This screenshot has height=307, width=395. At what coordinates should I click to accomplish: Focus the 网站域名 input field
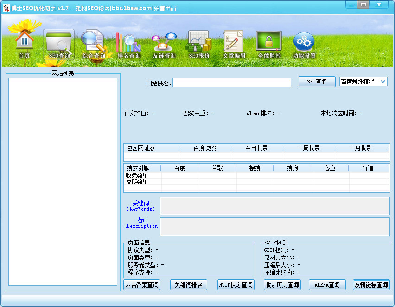pos(232,83)
